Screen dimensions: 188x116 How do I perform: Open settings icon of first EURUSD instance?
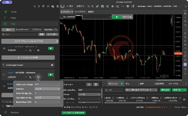click(38, 50)
